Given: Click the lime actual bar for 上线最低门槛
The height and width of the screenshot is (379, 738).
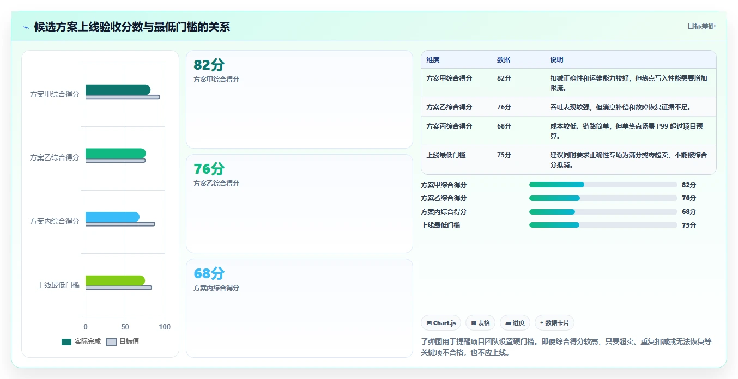Looking at the screenshot, I should 115,280.
